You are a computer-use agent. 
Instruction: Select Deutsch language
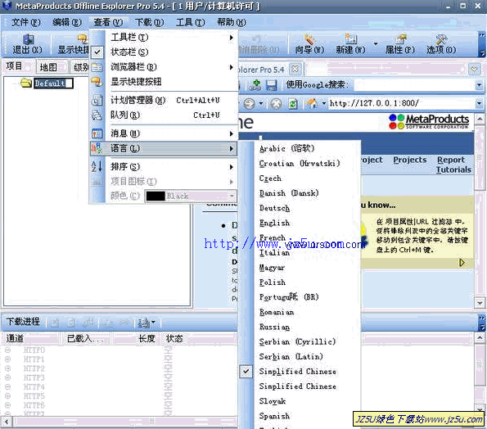tap(274, 208)
